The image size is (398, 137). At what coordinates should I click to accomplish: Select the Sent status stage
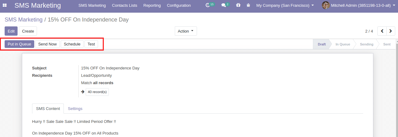point(387,44)
